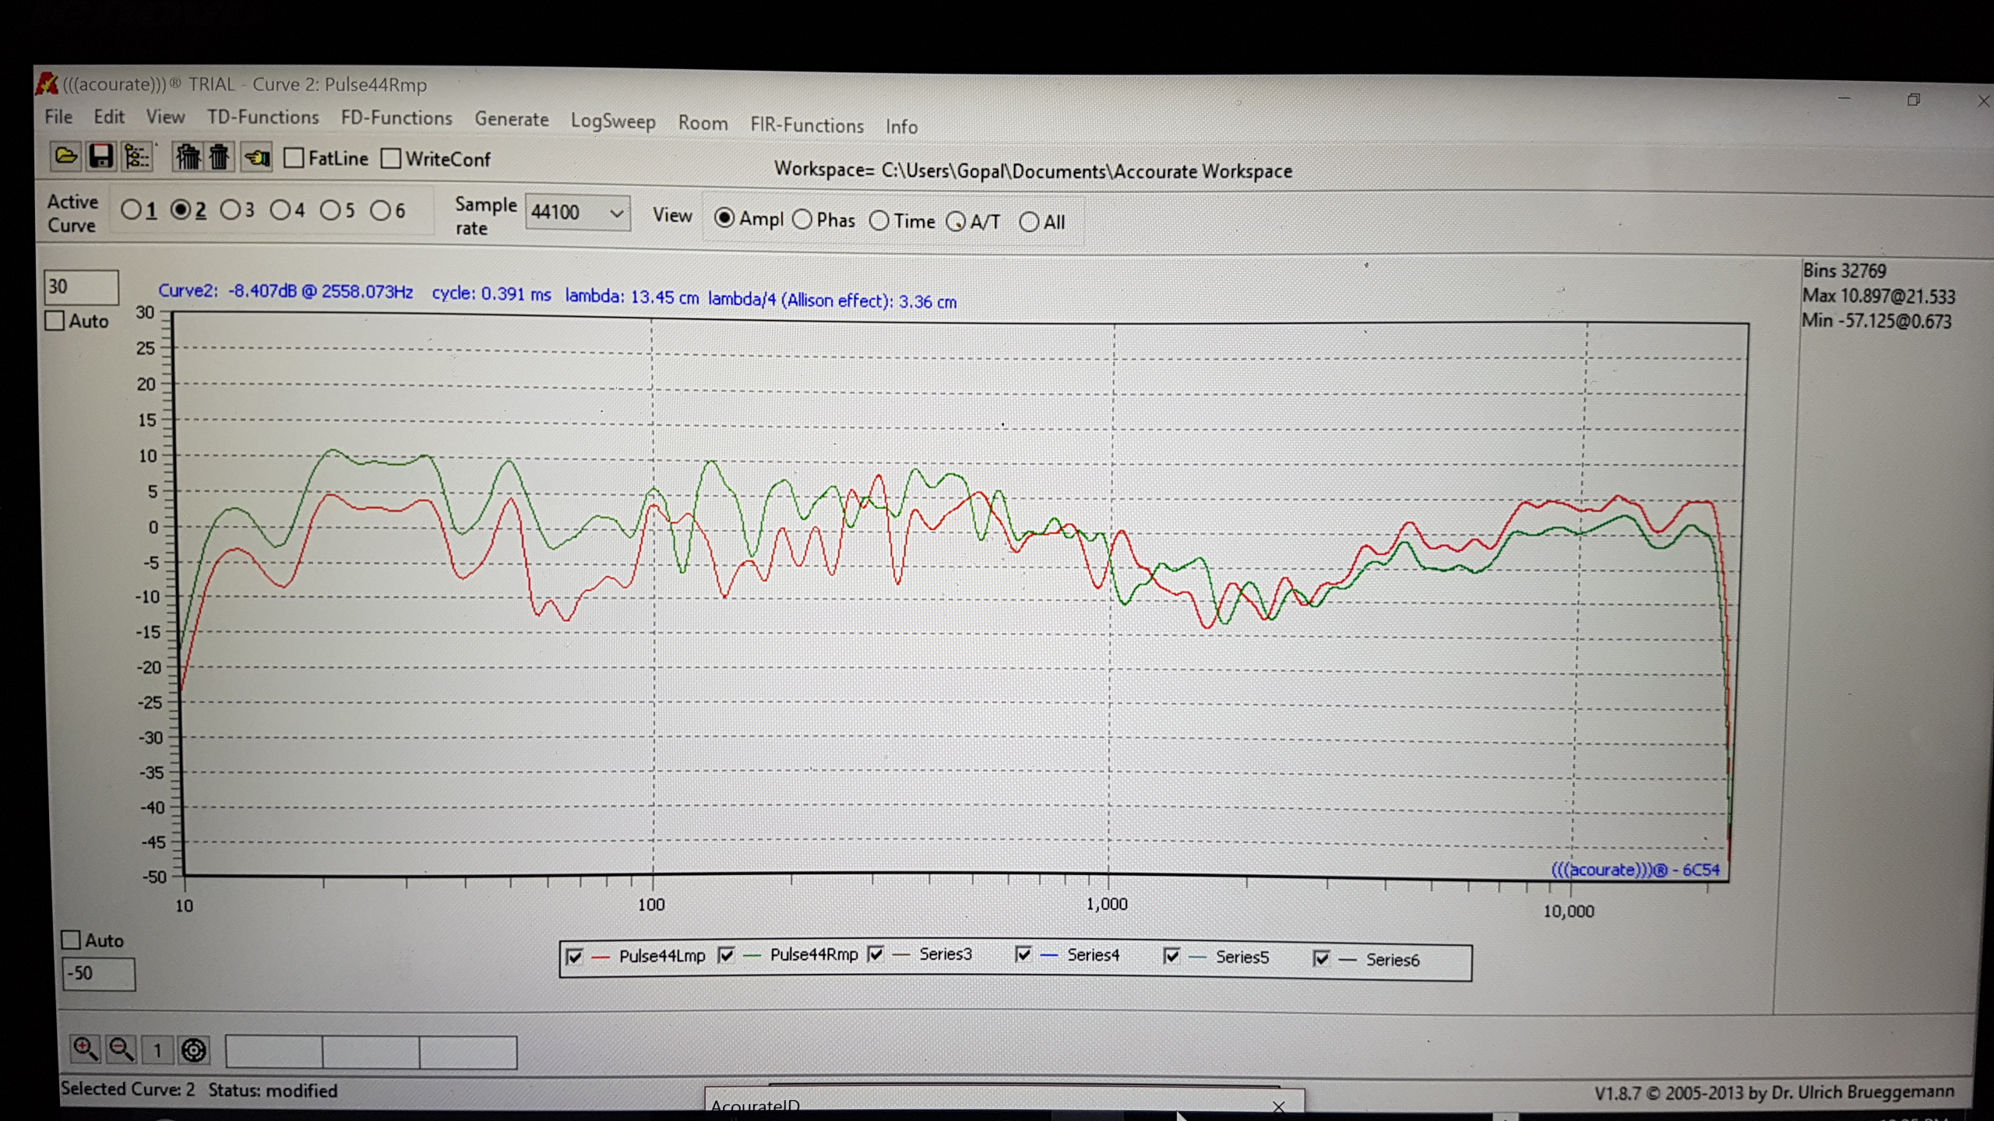Click the Workspace path text
Viewport: 1994px width, 1121px height.
coord(1033,170)
